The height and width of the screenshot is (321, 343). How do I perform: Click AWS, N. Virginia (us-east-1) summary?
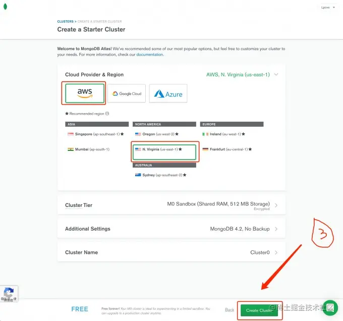tap(238, 75)
